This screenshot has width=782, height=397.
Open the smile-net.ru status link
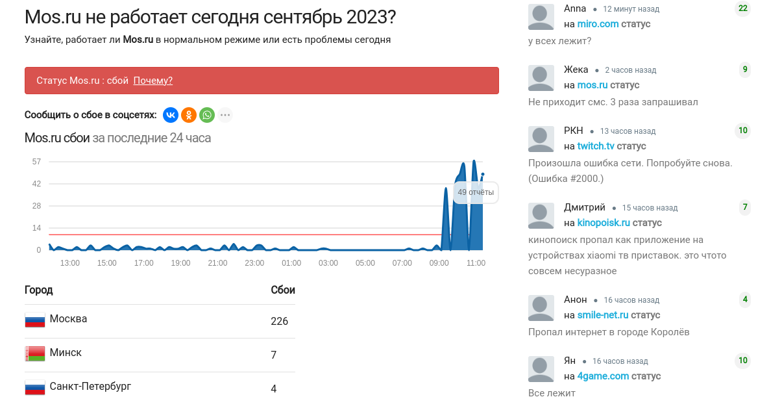(603, 315)
